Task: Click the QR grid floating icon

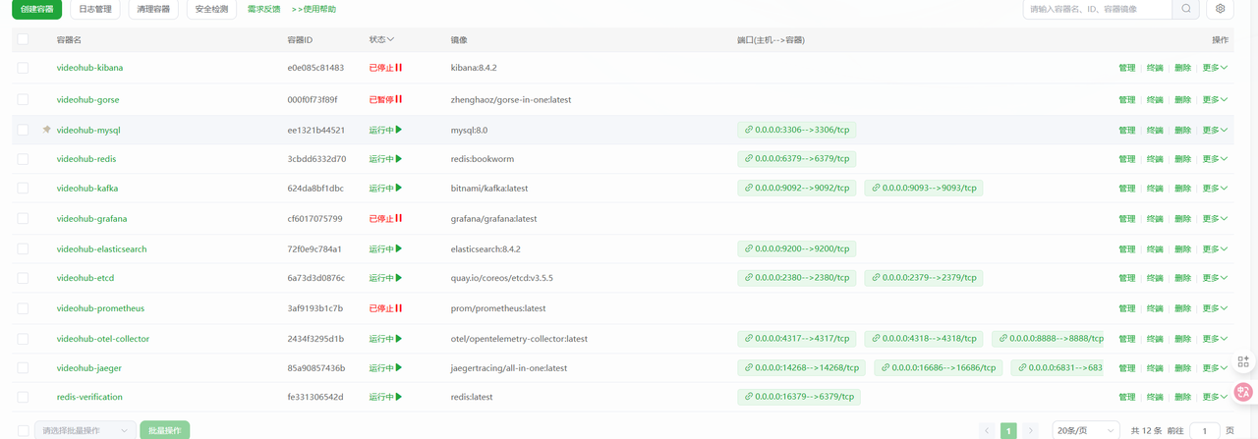Action: click(1244, 360)
